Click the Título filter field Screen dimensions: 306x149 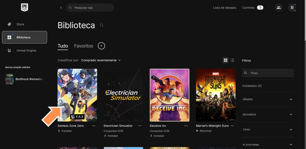pos(268,73)
